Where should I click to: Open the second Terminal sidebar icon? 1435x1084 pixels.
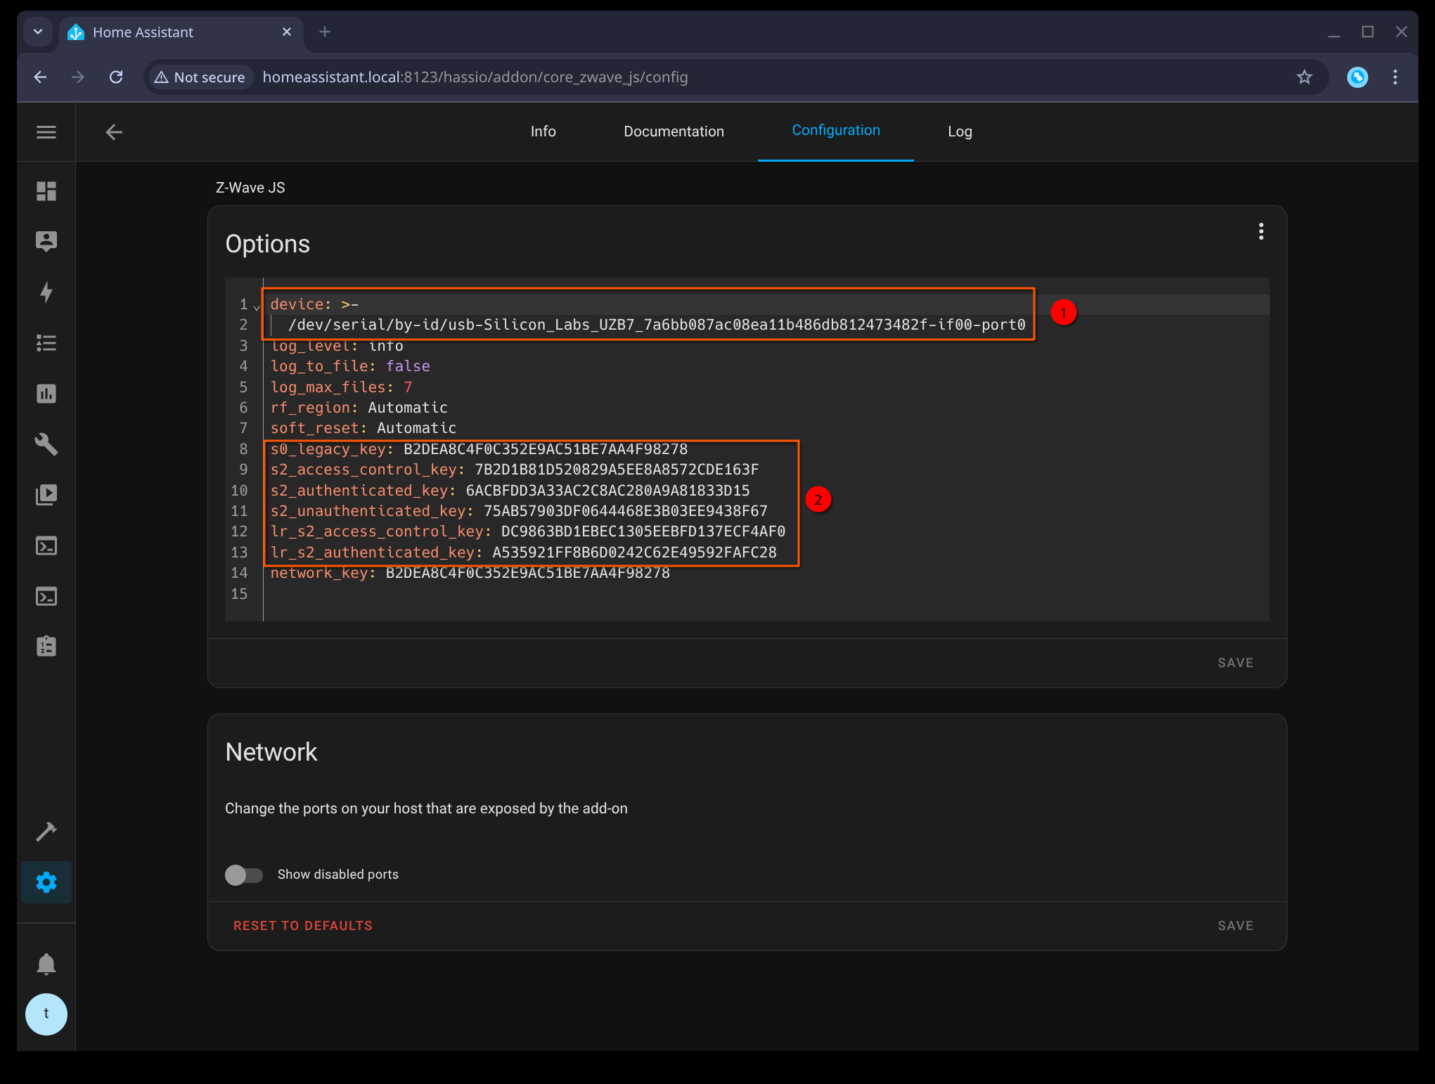46,596
